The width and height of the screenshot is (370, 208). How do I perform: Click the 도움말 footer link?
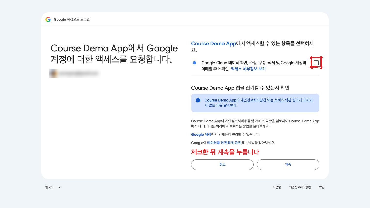coord(277,187)
